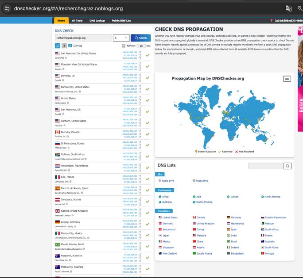The image size is (303, 278).
Task: Open site information icon in address bar
Action: tap(7, 8)
